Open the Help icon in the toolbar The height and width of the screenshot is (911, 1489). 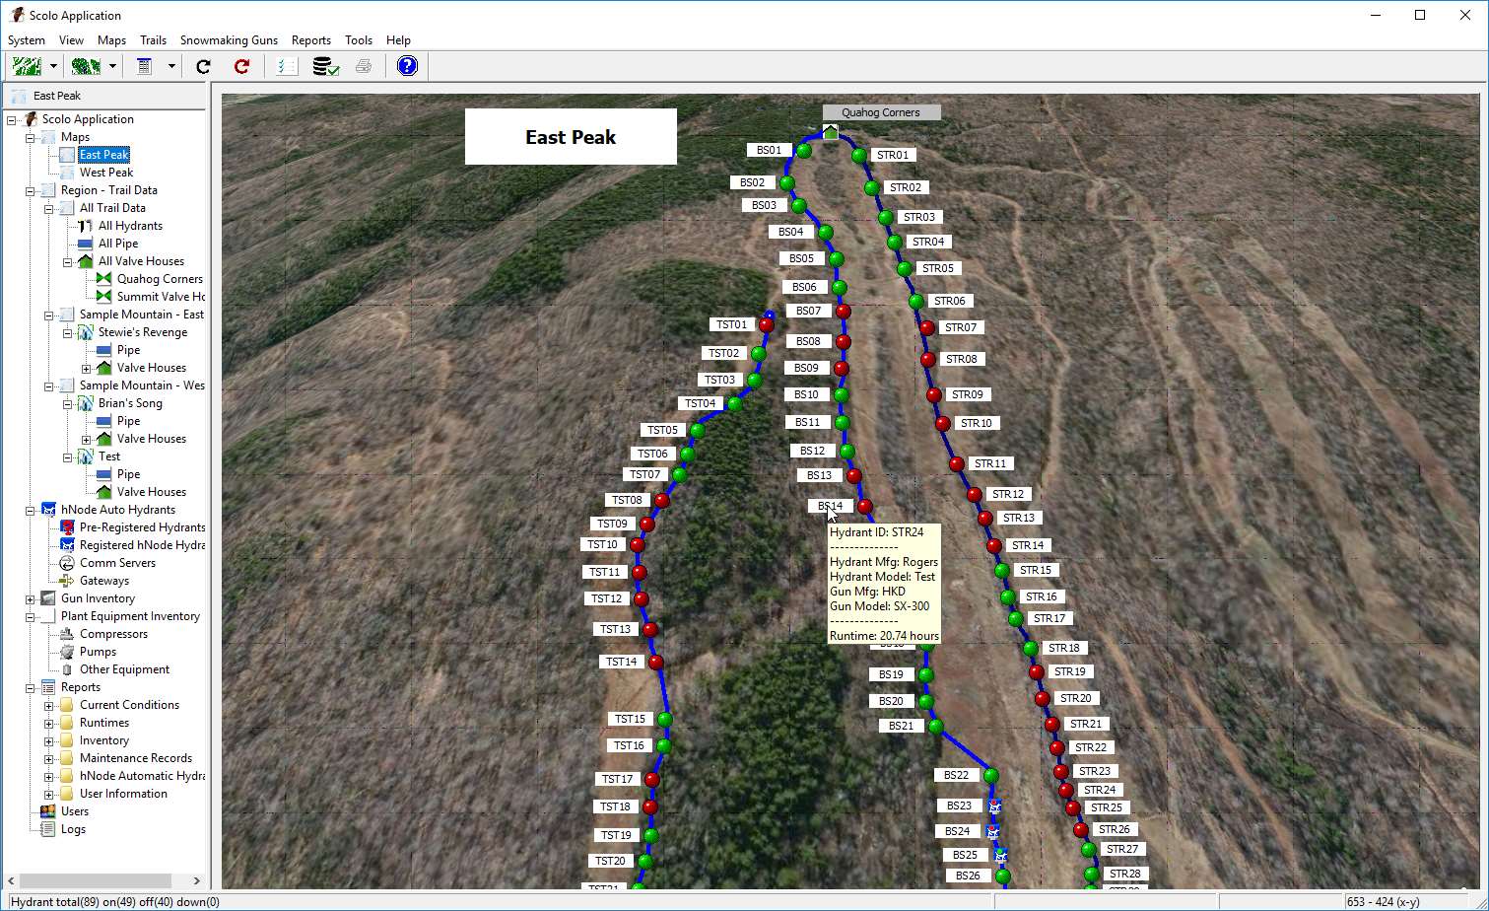[406, 66]
